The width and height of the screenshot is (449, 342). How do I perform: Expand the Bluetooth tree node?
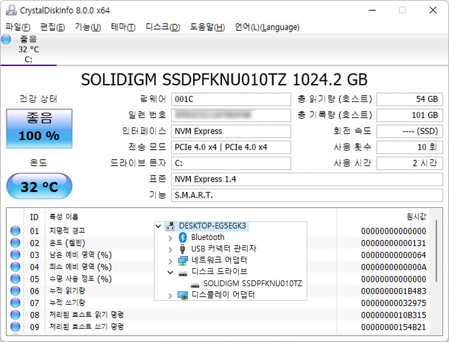click(171, 238)
